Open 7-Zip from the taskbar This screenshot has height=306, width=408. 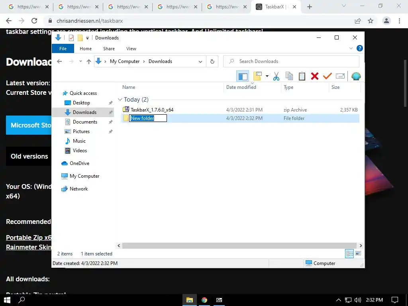[219, 300]
